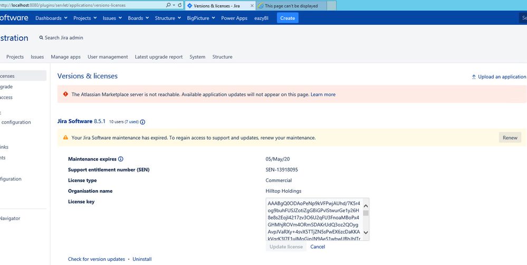The height and width of the screenshot is (265, 527).
Task: Click inside the License key text area
Action: (314, 219)
